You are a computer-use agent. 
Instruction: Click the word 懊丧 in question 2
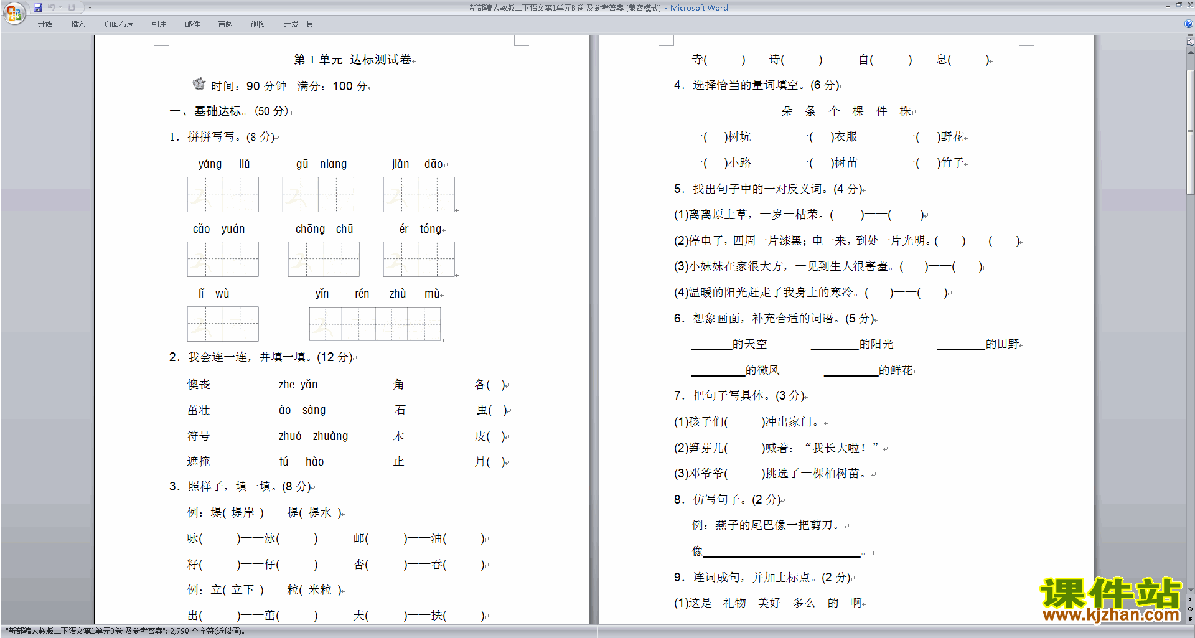tap(199, 385)
